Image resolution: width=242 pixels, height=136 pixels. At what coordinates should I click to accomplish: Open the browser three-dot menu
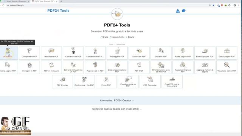click(239, 5)
